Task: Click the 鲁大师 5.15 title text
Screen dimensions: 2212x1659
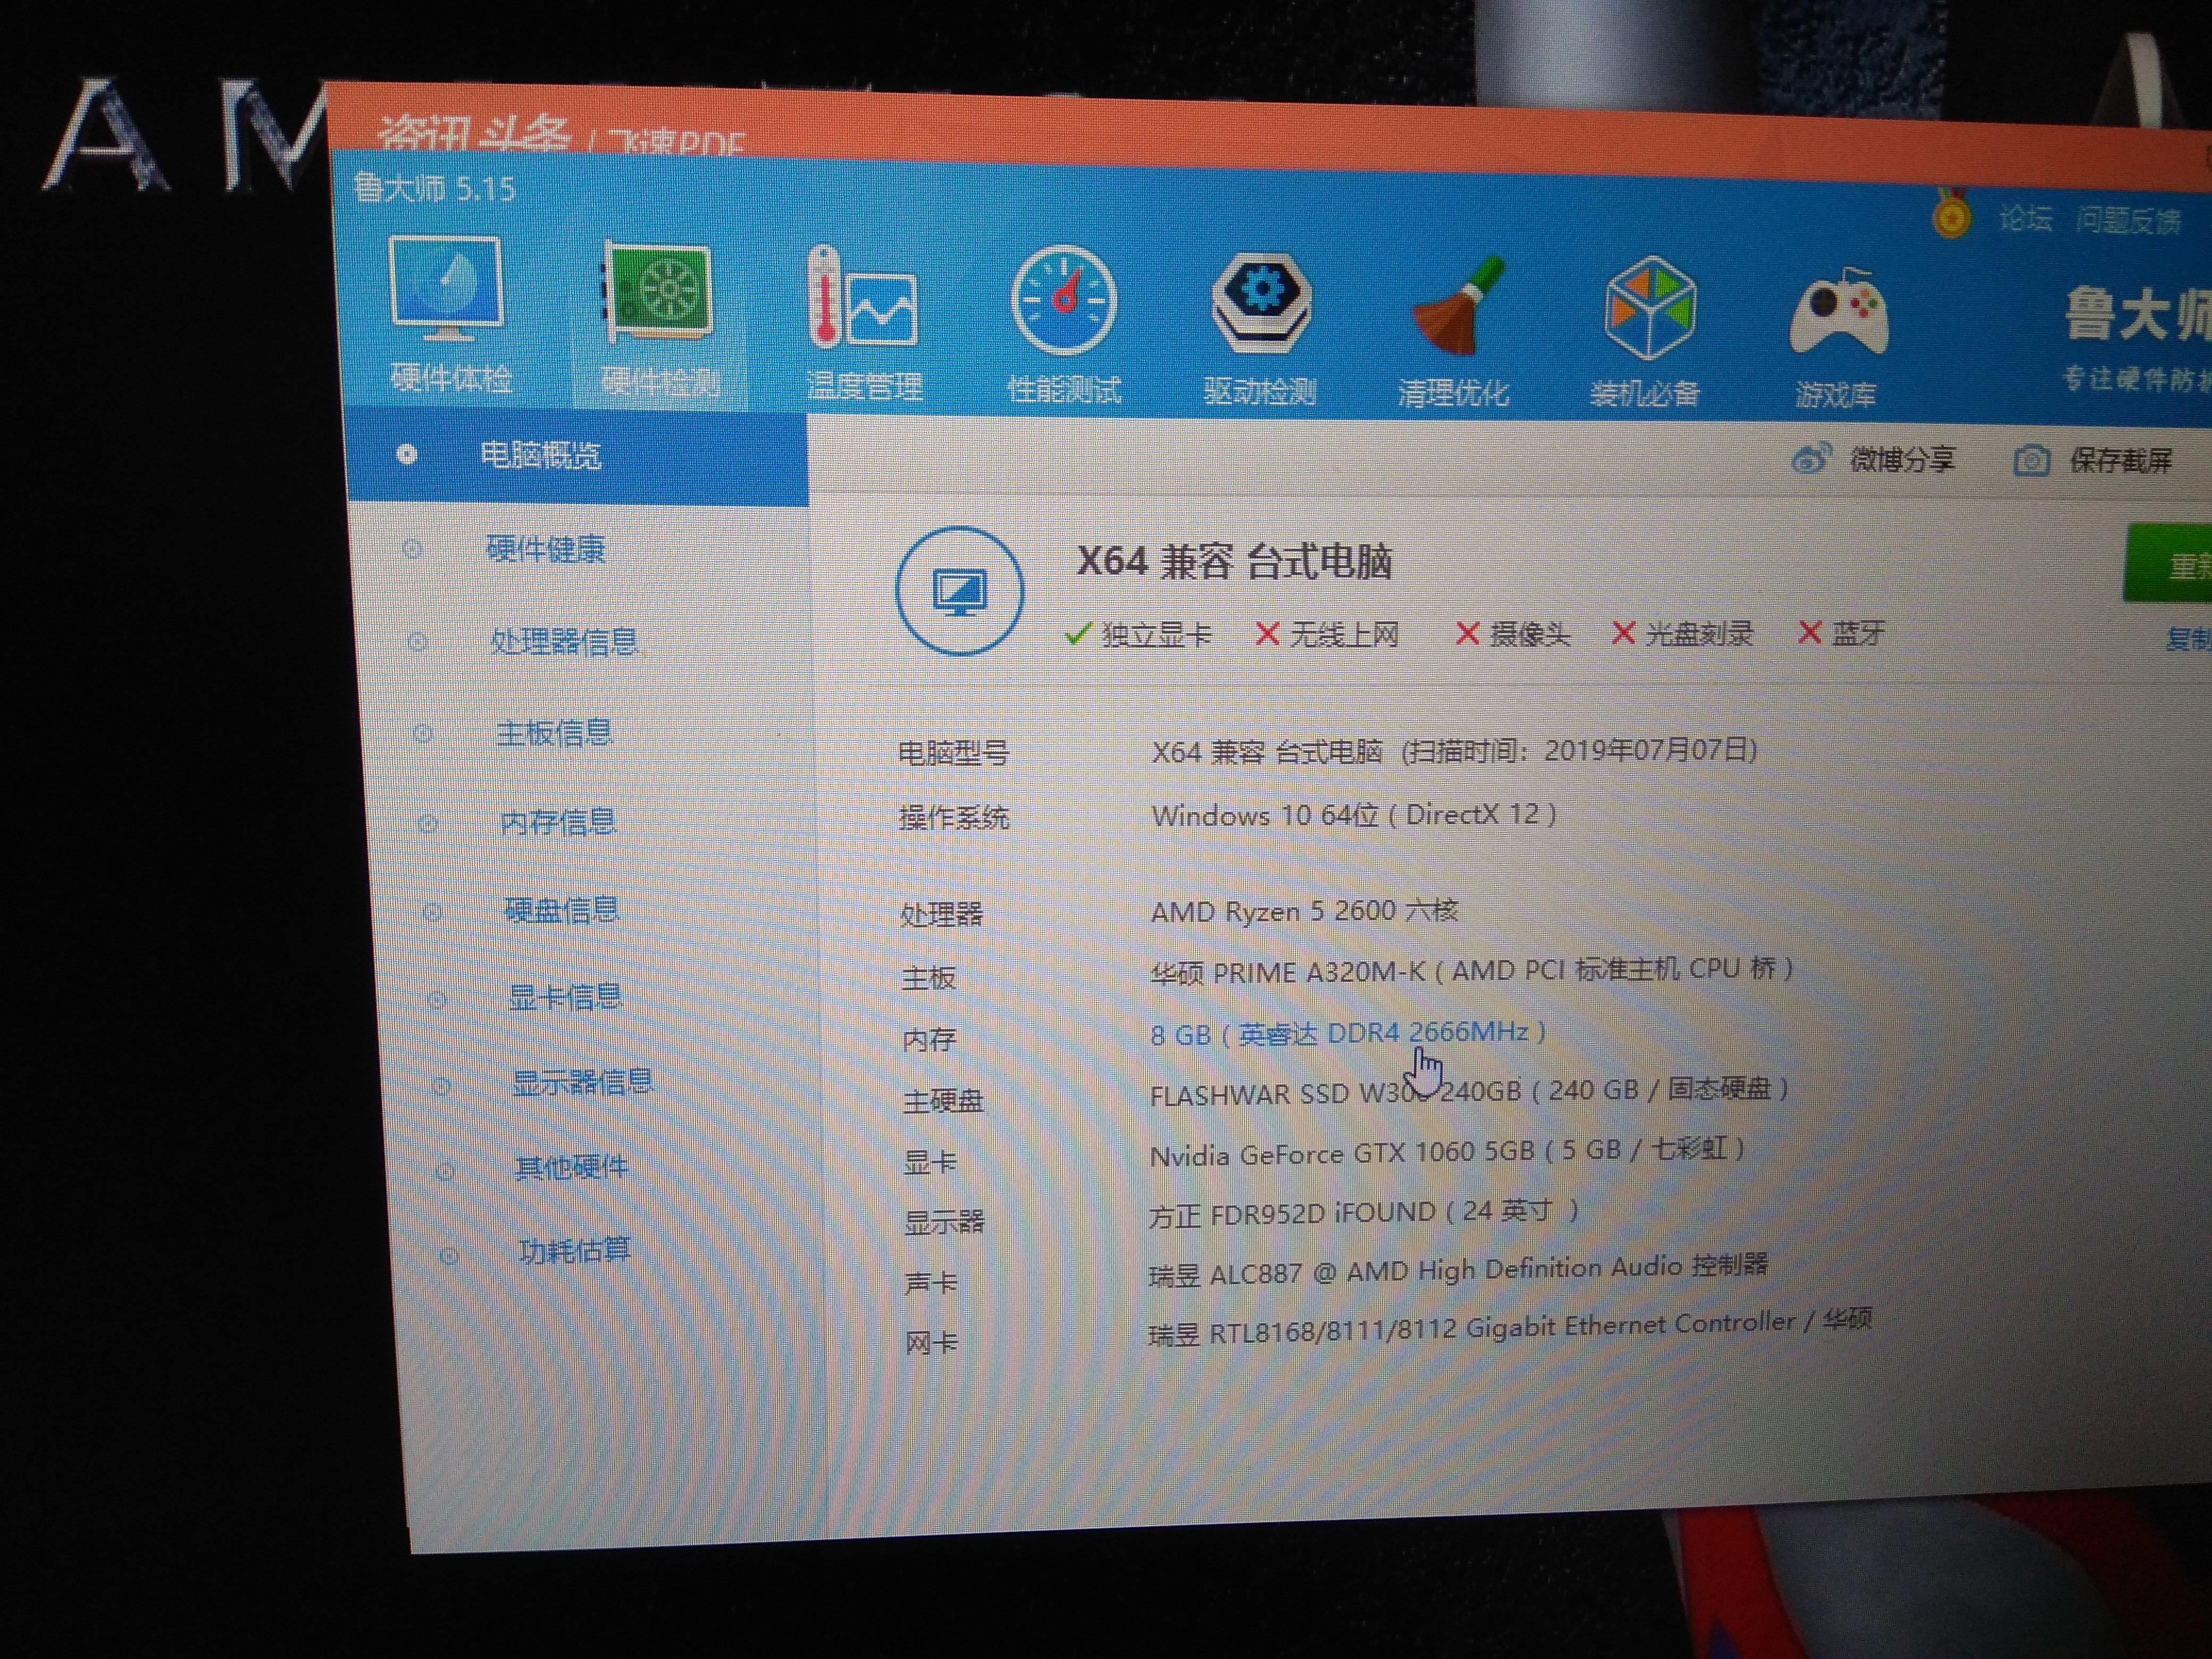Action: coord(434,188)
